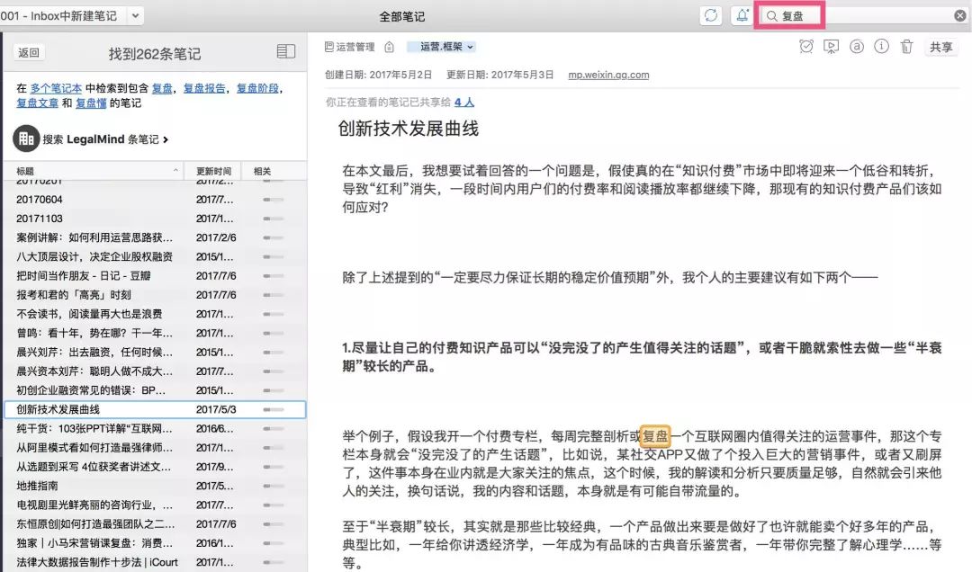Click the sync icon in top toolbar
972x572 pixels.
tap(711, 15)
